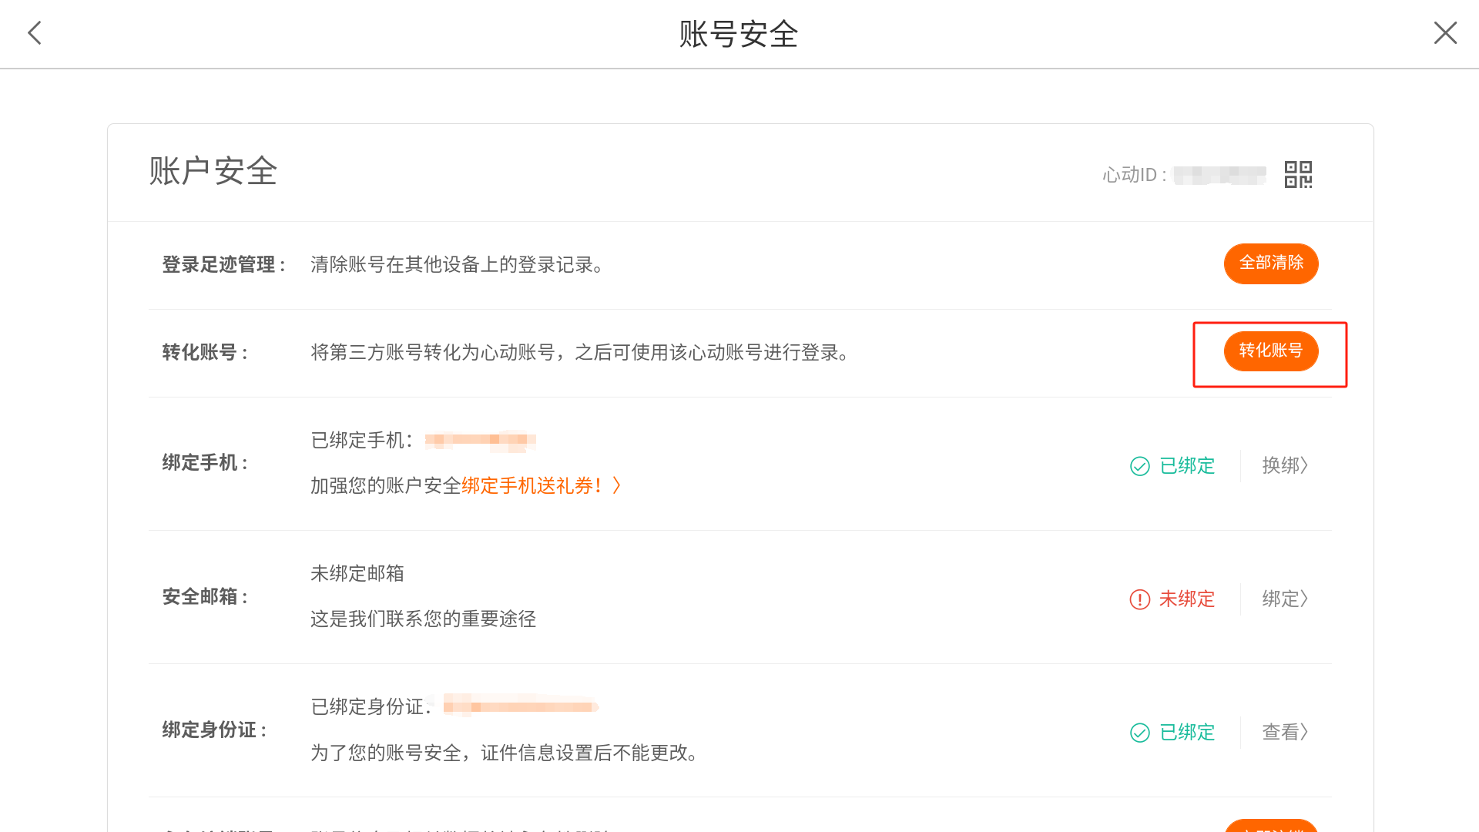Click the 账户安全 section heading
Screen dimensions: 1479x832
pos(213,171)
